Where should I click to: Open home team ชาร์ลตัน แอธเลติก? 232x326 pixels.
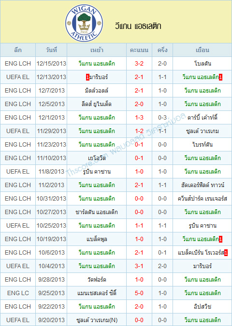97,212
